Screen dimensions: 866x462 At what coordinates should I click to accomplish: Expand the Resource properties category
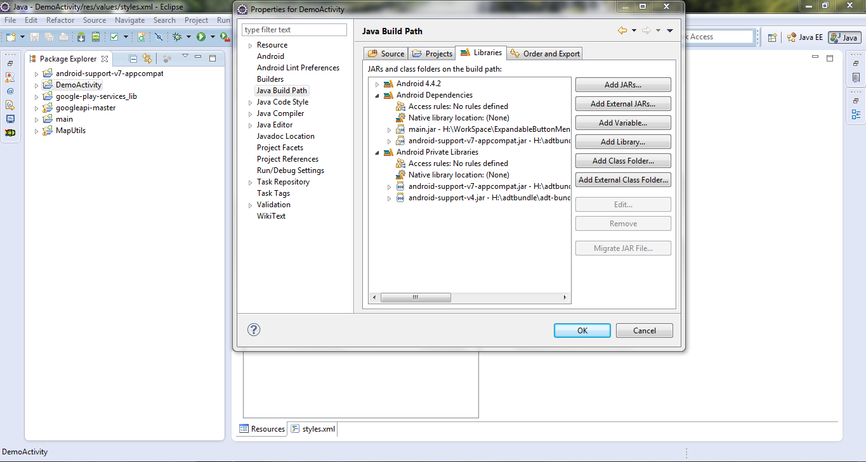click(251, 45)
